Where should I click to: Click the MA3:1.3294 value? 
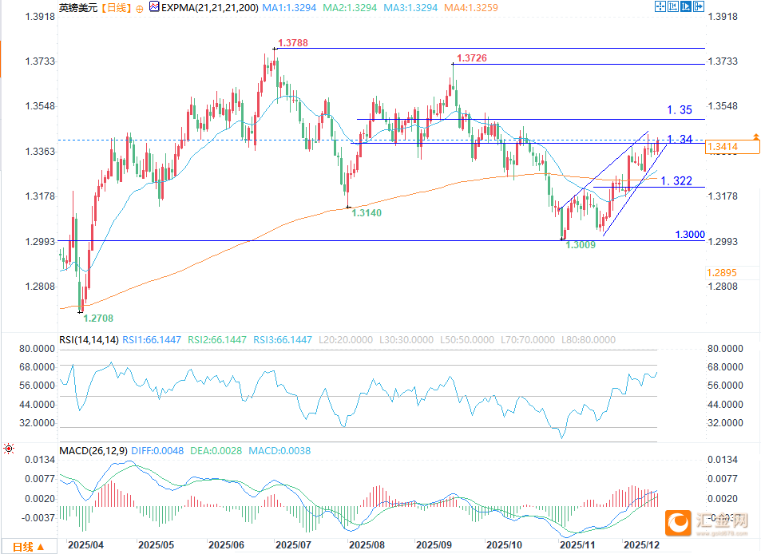(x=410, y=8)
